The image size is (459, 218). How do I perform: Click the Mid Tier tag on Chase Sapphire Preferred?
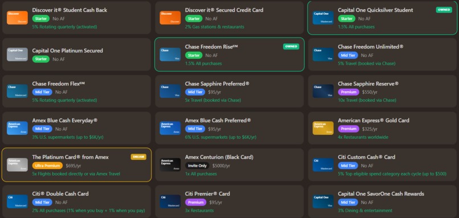click(195, 92)
